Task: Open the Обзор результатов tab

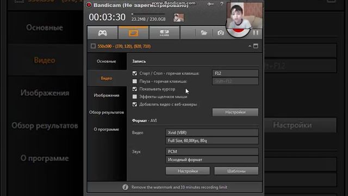Action: click(107, 112)
